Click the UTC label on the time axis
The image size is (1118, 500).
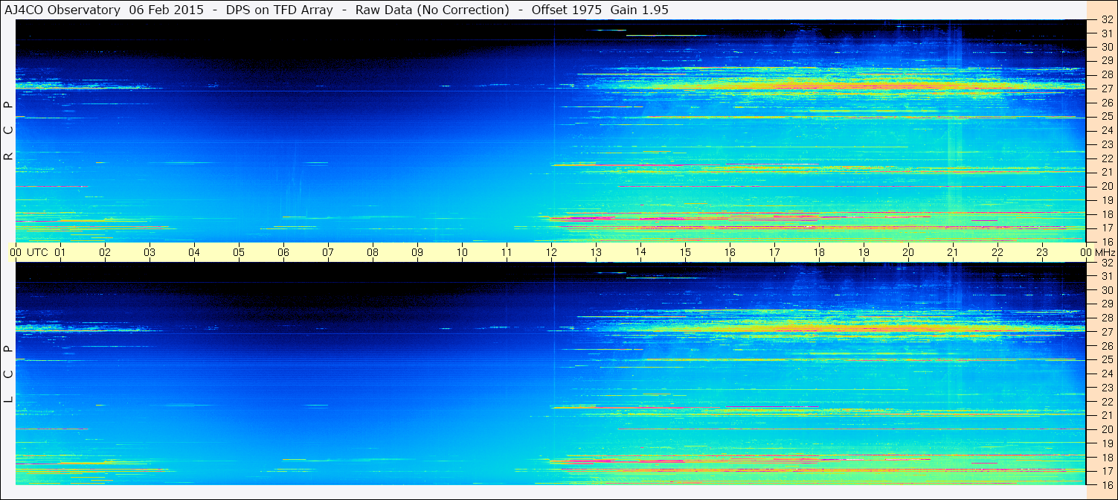37,252
